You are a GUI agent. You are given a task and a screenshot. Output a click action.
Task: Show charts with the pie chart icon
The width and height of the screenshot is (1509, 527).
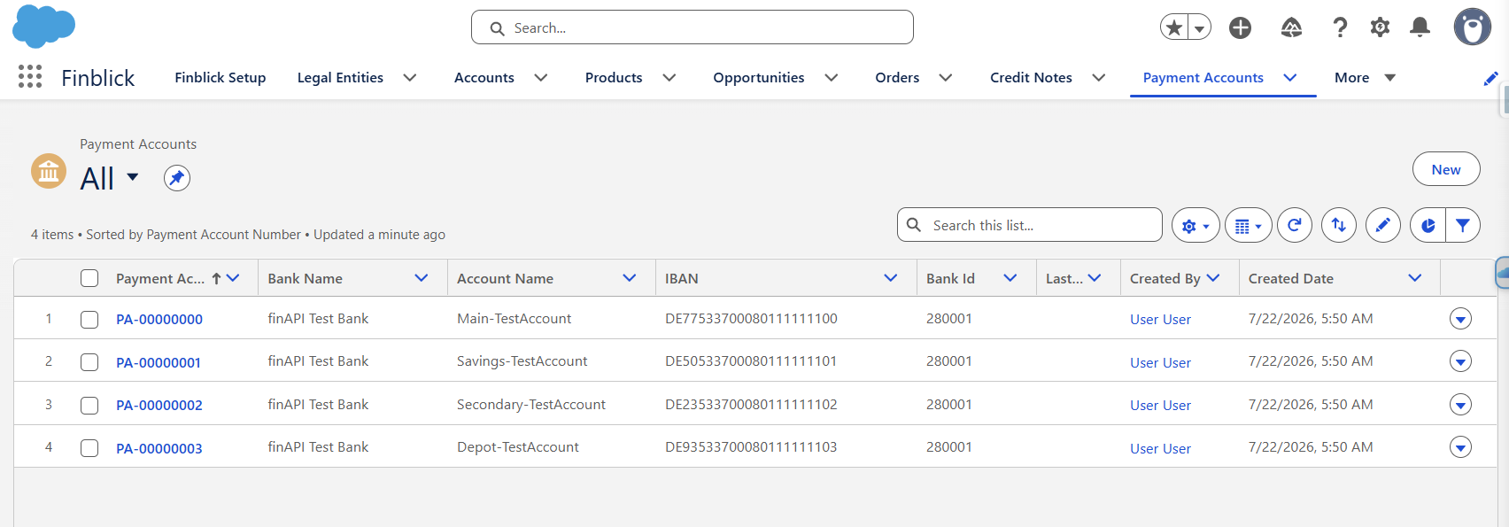(1428, 225)
